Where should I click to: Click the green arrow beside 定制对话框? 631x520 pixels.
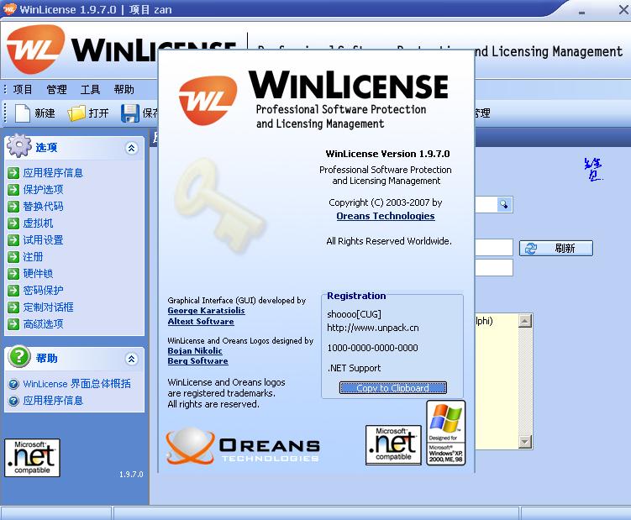tap(13, 307)
